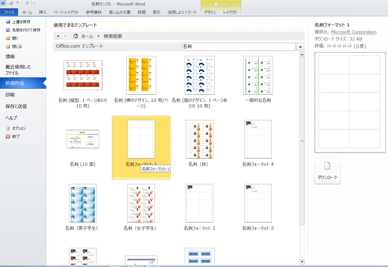Select 新規作成 in the sidebar

[23, 83]
